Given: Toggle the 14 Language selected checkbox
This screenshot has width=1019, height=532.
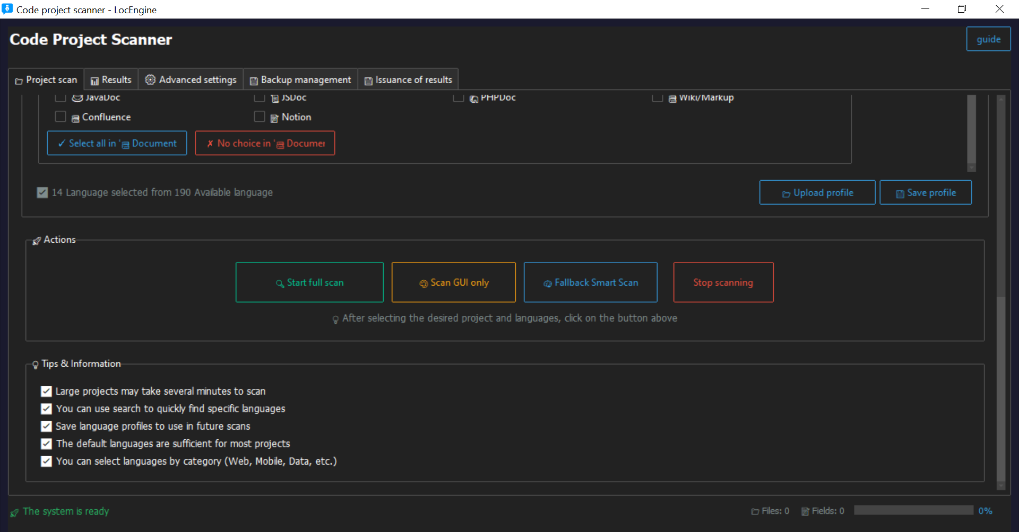Looking at the screenshot, I should [42, 192].
